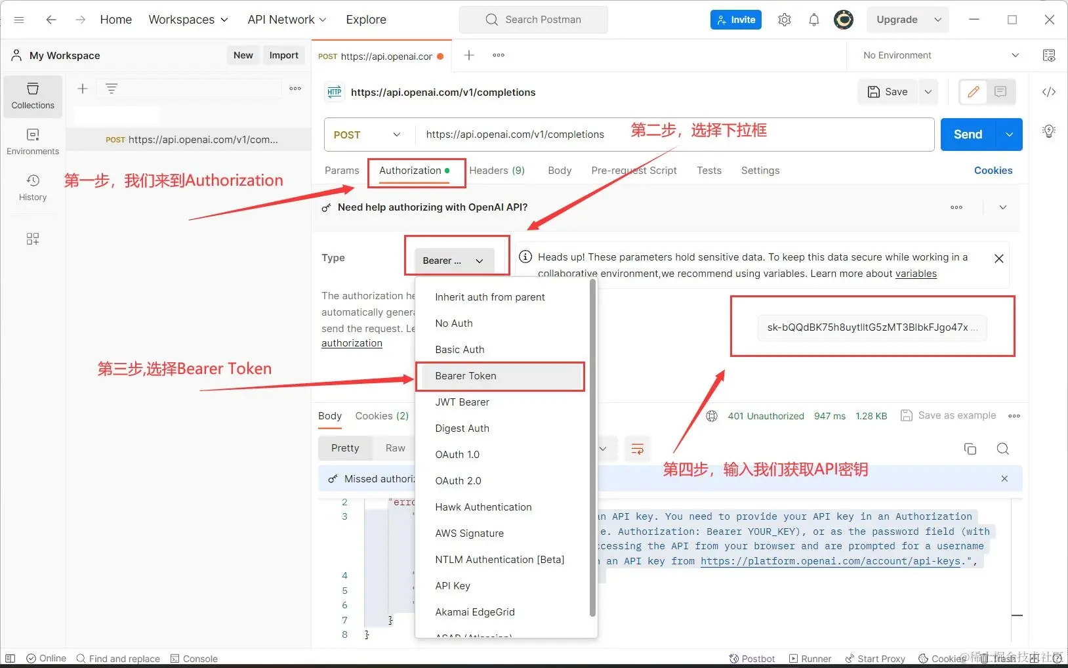
Task: Search within the response body
Action: 1002,449
